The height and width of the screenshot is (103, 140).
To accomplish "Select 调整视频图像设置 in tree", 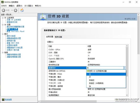I will pos(14,57).
